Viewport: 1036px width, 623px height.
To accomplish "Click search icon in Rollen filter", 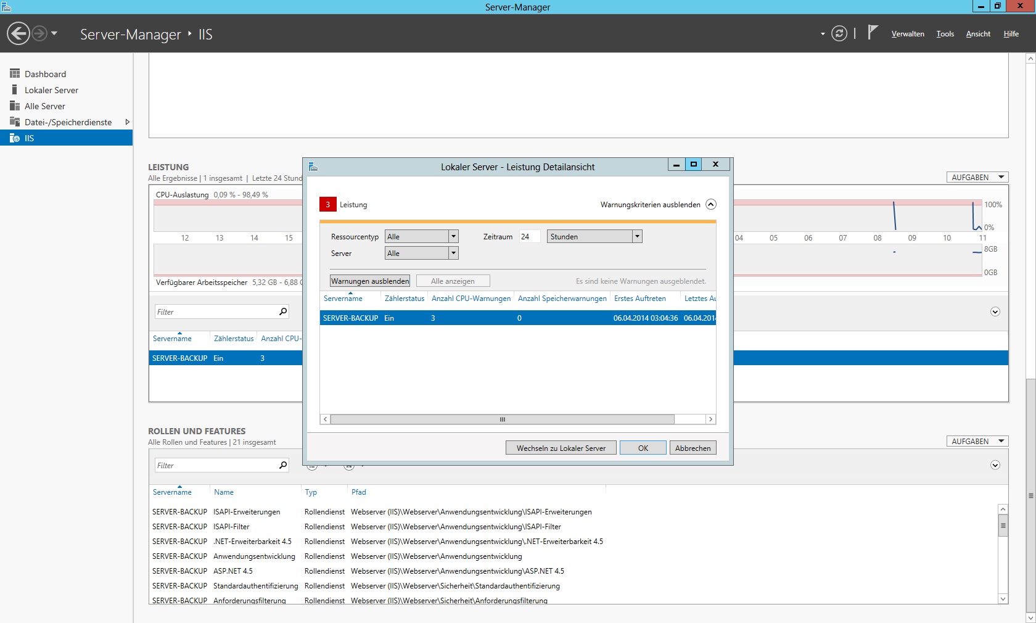I will (x=283, y=465).
